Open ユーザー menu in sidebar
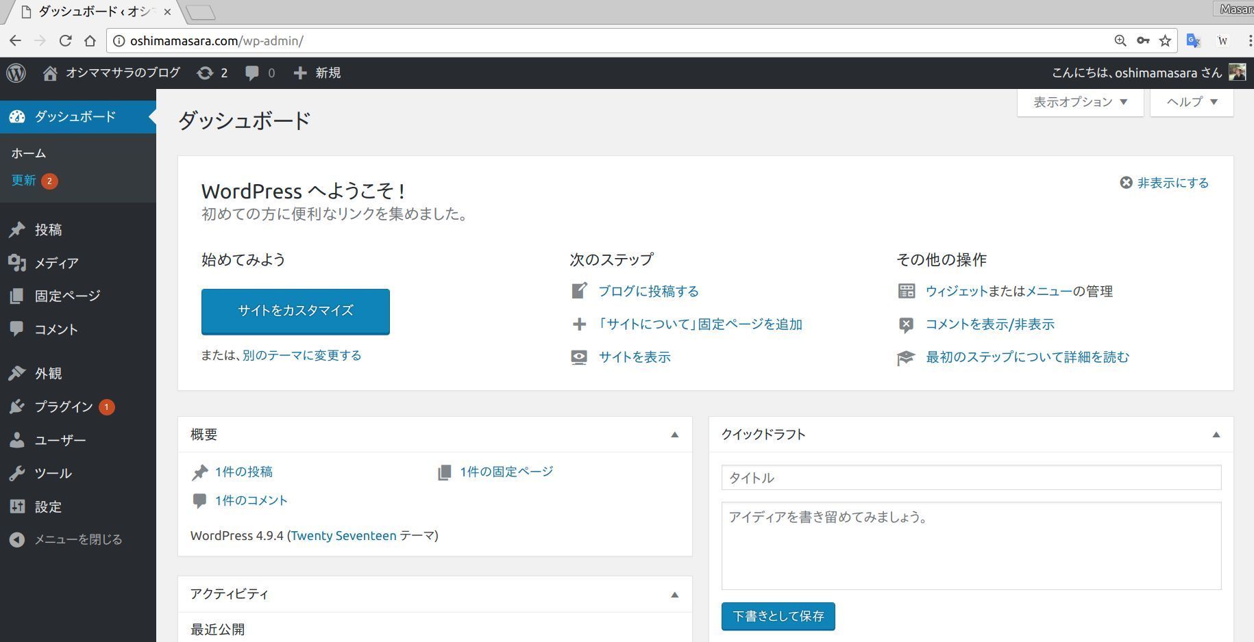 tap(78, 440)
